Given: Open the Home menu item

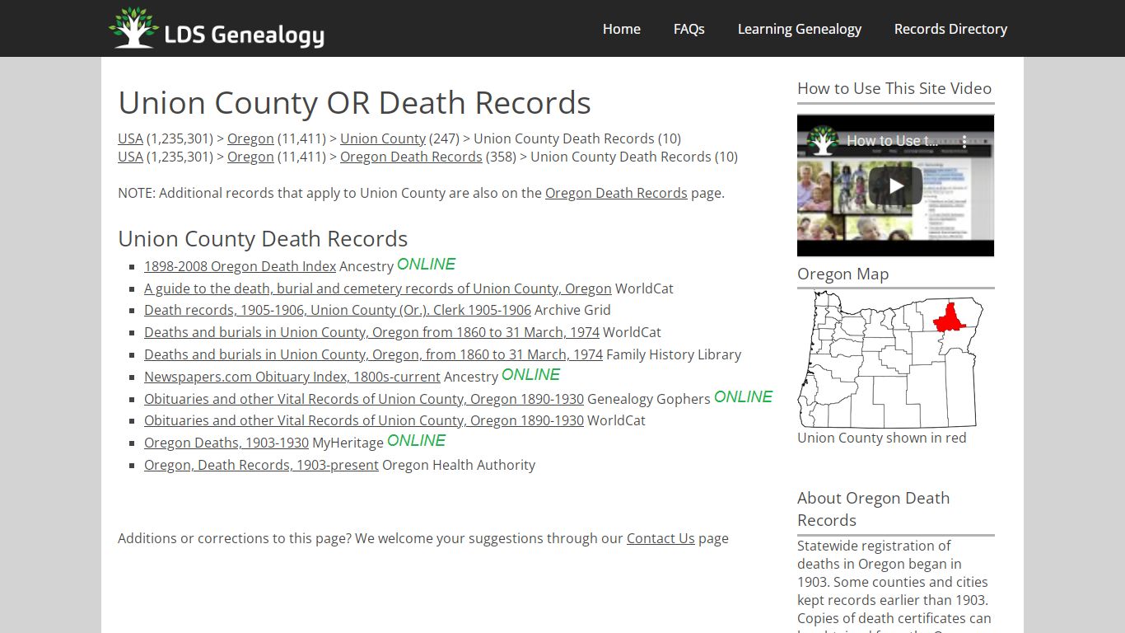Looking at the screenshot, I should pos(621,29).
